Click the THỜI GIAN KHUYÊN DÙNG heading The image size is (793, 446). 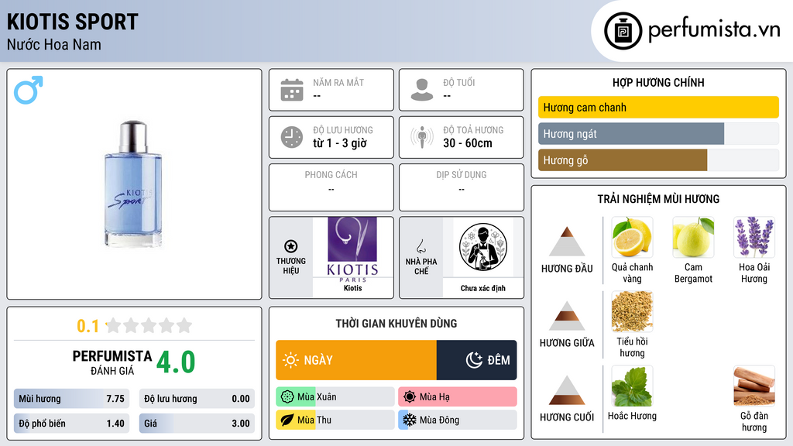pos(396,324)
